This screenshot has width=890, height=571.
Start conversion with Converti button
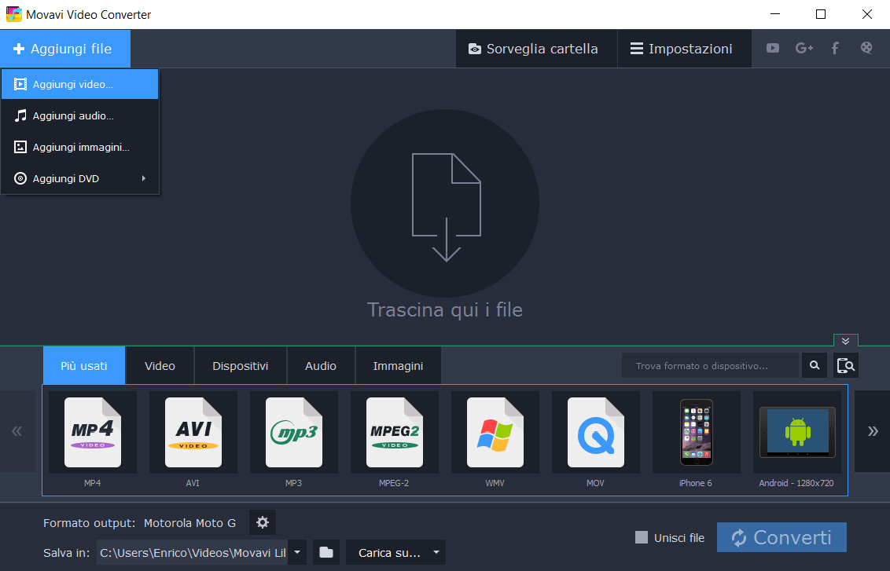(782, 537)
